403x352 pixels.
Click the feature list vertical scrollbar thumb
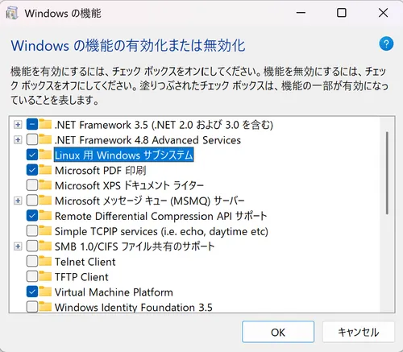[387, 173]
